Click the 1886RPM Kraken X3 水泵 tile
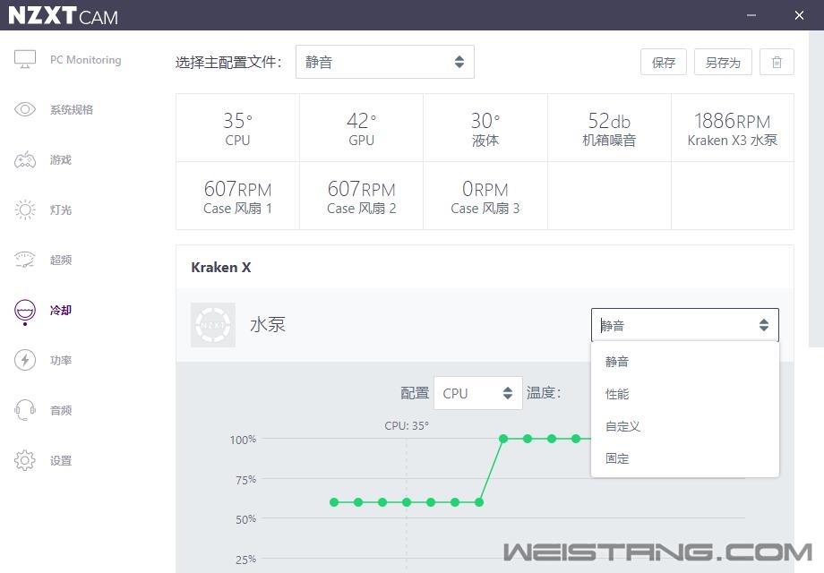 [x=733, y=128]
